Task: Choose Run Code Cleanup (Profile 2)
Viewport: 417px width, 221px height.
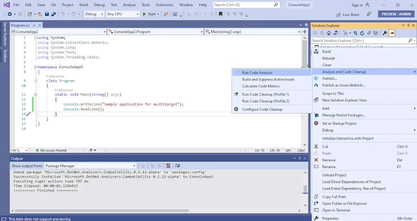Action: point(272,101)
